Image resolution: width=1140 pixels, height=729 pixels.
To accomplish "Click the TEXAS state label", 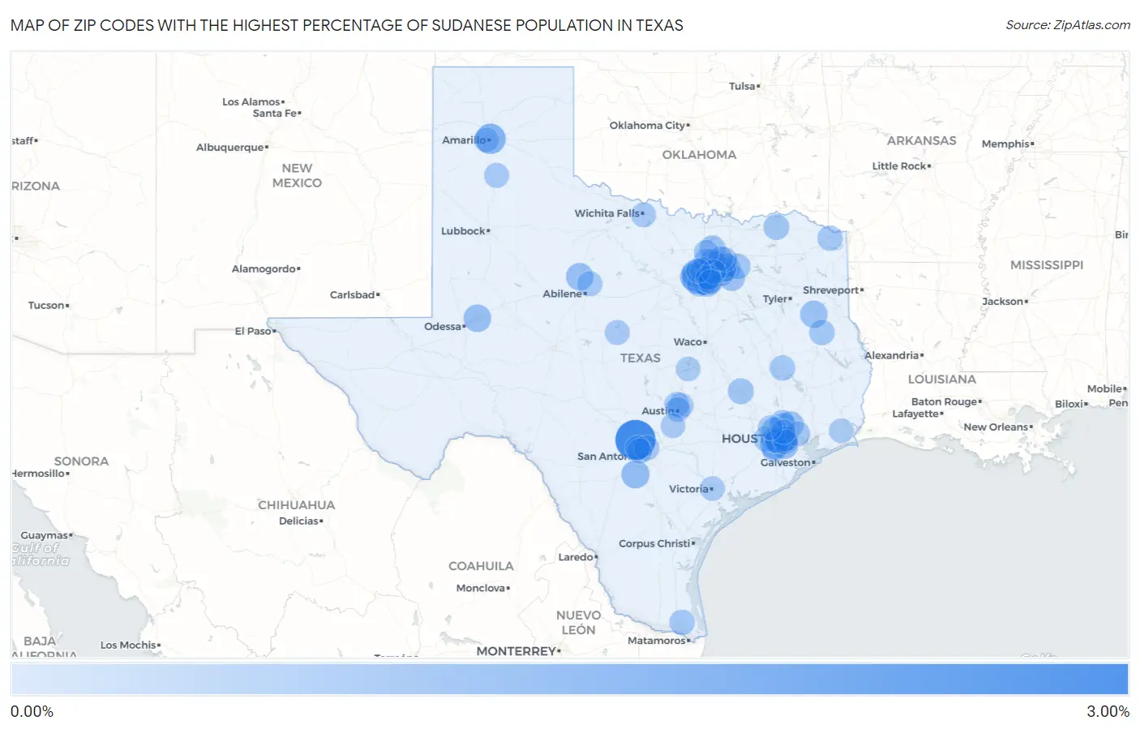I will pos(641,358).
